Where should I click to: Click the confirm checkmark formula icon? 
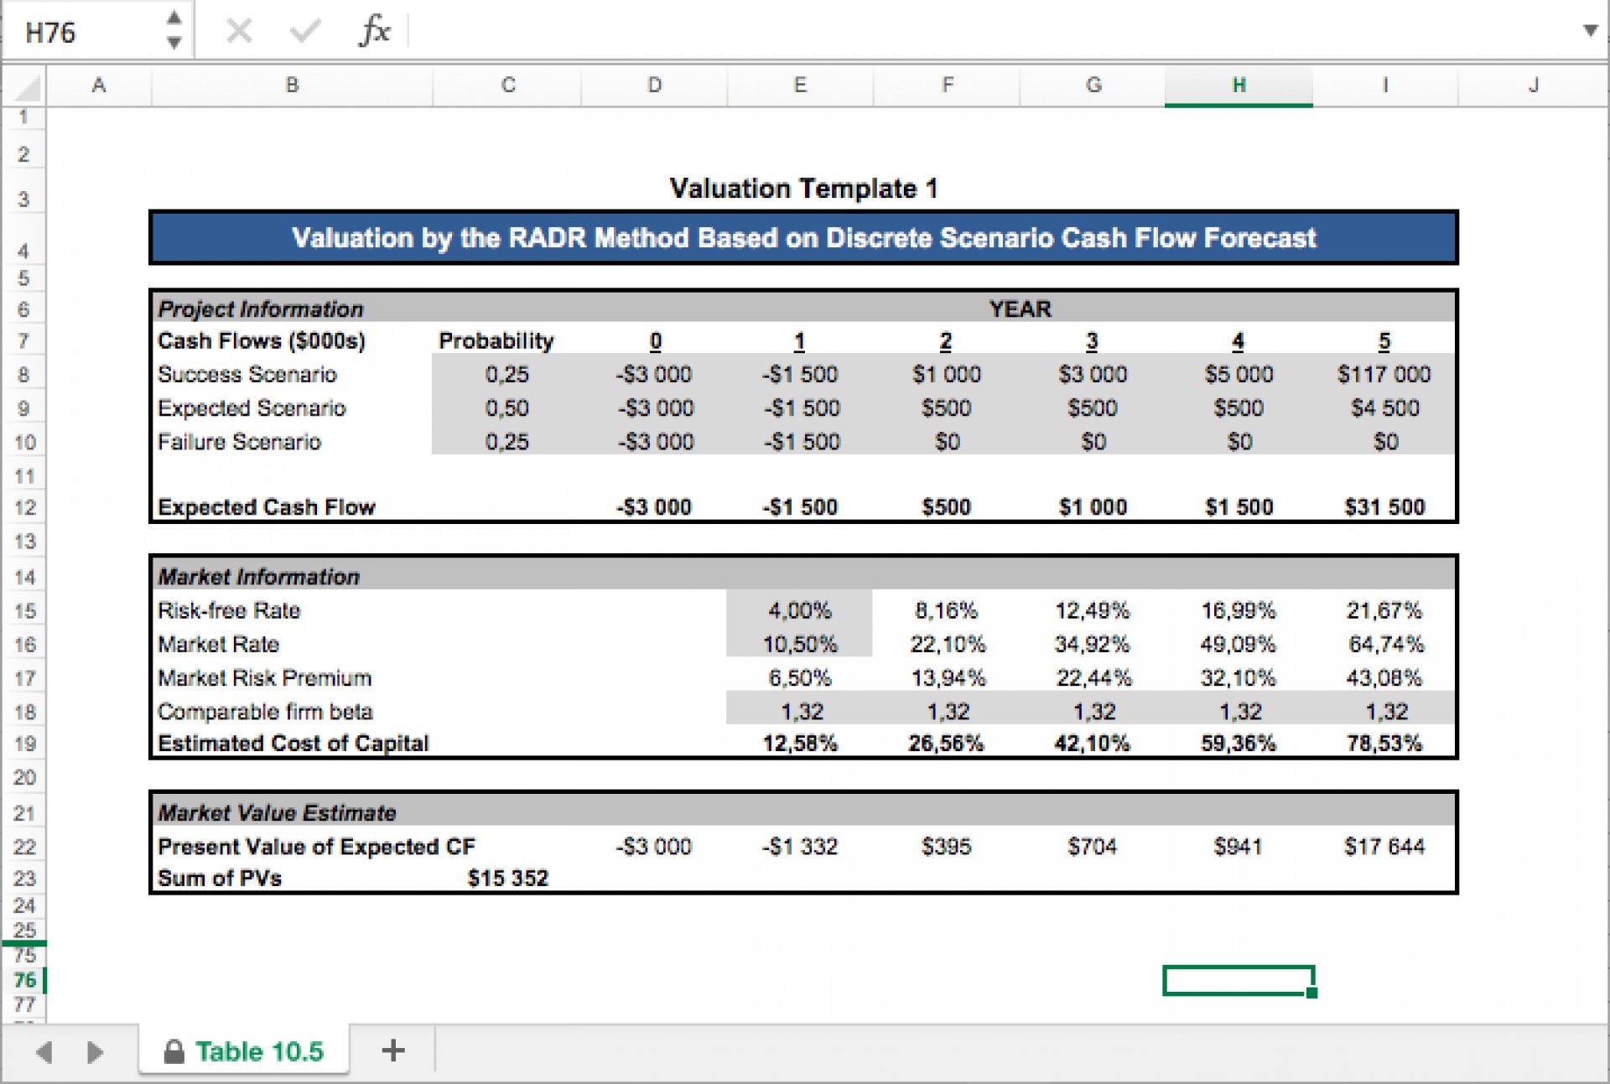click(304, 32)
